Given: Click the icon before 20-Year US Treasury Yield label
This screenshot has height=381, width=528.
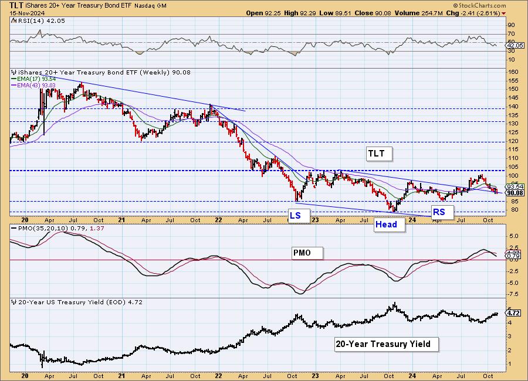Looking at the screenshot, I should pyautogui.click(x=14, y=302).
